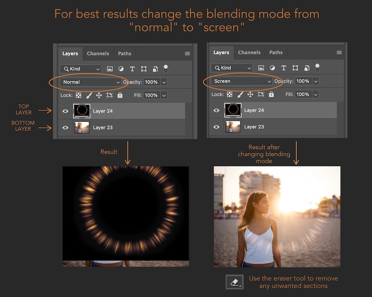Switch to Layers tab in right panel

click(x=221, y=52)
